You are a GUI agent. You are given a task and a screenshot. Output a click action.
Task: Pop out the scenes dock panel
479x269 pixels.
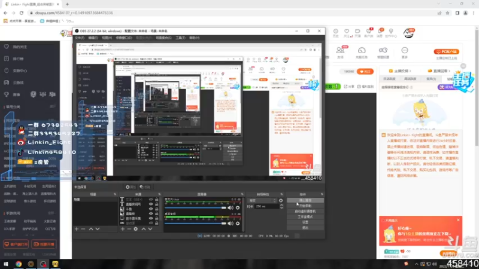[115, 194]
